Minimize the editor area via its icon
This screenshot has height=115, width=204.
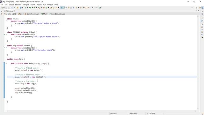(196, 11)
